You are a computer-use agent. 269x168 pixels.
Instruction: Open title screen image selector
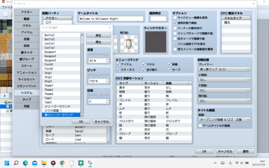coord(224,120)
